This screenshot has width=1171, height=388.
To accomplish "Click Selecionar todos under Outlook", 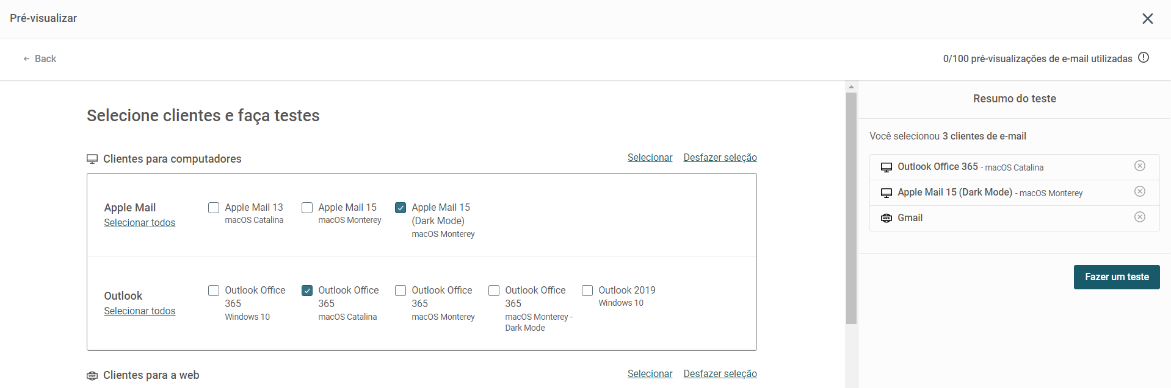I will pos(139,311).
